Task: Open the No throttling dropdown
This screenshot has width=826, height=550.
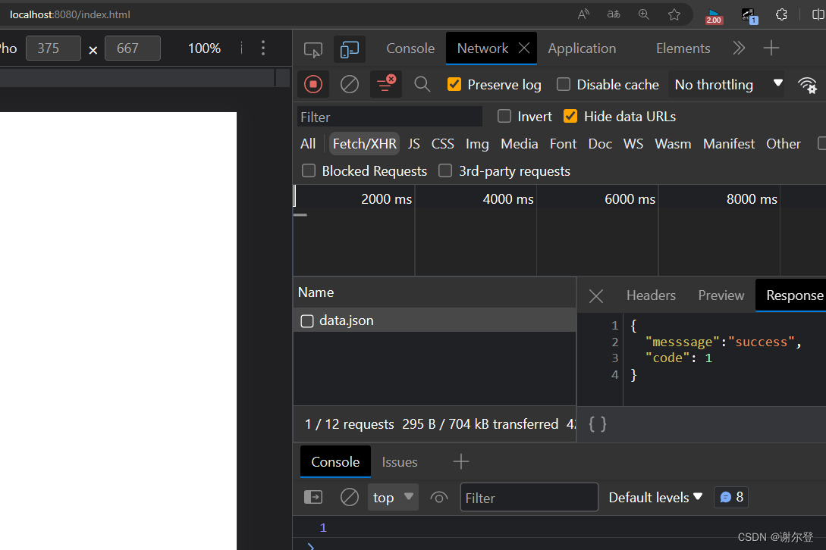Action: (x=726, y=85)
